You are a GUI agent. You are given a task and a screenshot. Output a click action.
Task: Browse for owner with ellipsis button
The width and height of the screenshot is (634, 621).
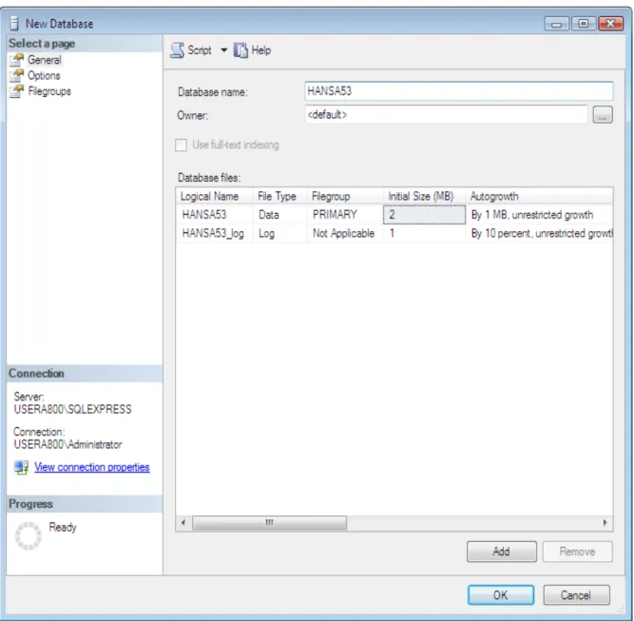603,115
